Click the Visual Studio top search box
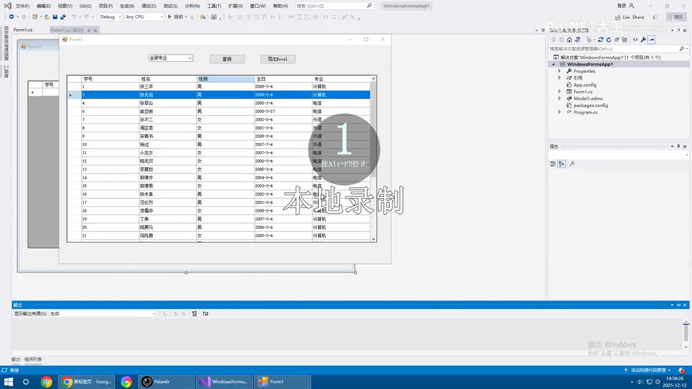The height and width of the screenshot is (389, 692). click(334, 6)
